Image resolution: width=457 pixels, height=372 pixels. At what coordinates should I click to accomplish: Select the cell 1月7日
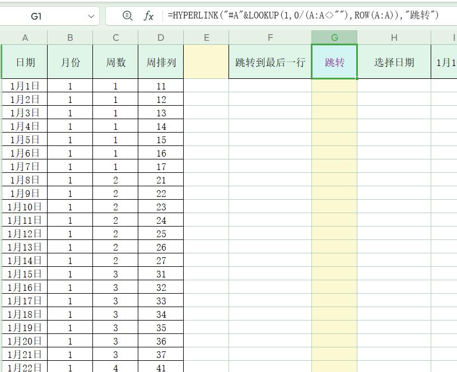pos(25,167)
